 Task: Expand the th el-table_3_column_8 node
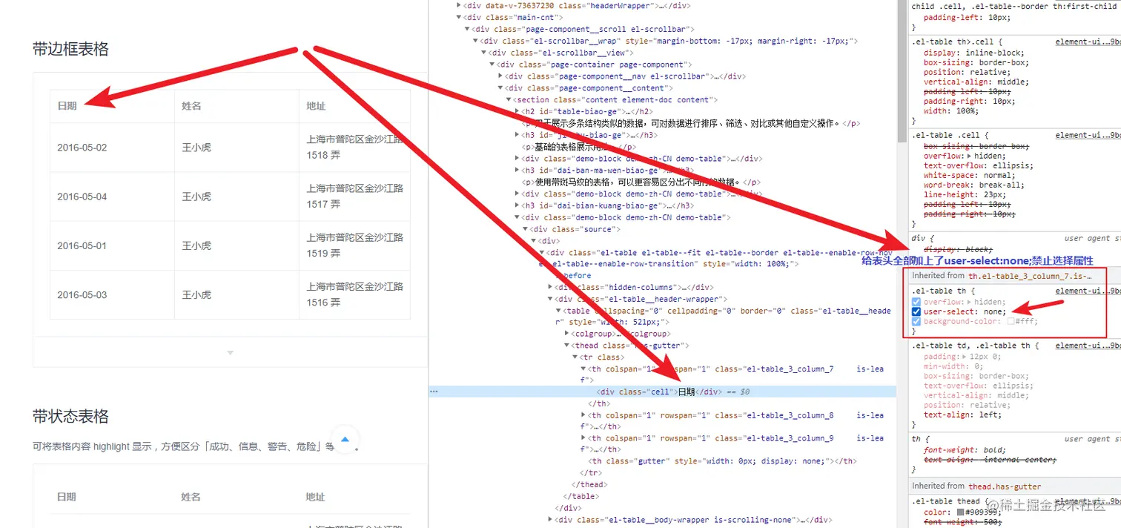click(583, 416)
